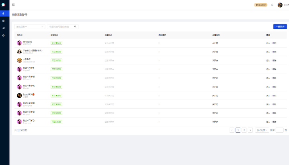
Task: Click 删除 for the 直播 woman-avatar account
Action: coord(275,52)
